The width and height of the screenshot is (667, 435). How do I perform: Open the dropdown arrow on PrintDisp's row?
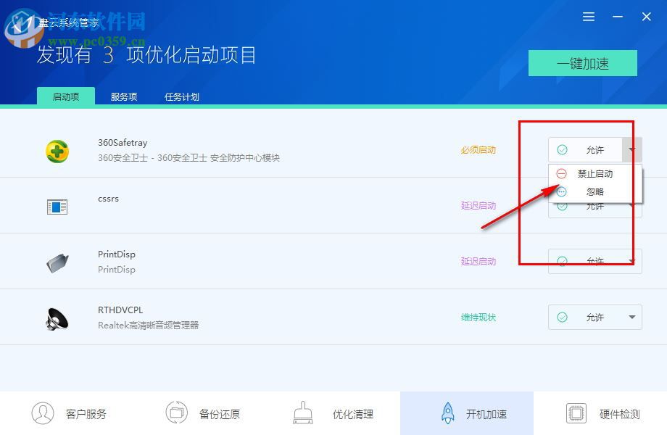(632, 261)
